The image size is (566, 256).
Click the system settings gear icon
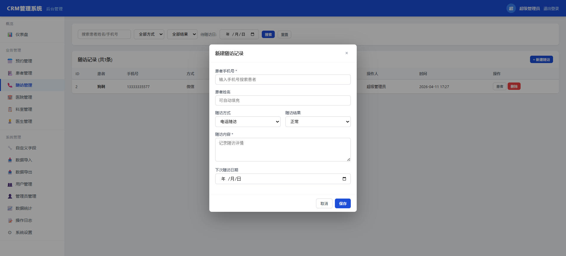pyautogui.click(x=10, y=232)
